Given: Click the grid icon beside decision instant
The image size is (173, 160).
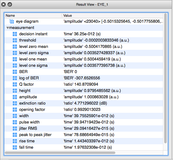Looking at the screenshot, I should tap(15, 34).
